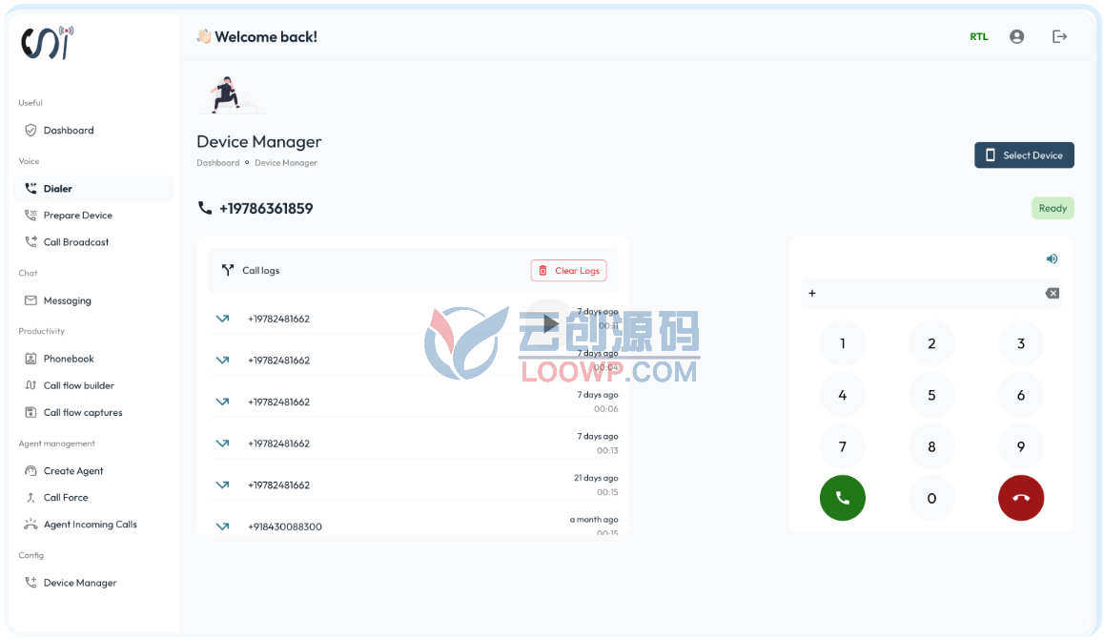Click the Call Broadcast phone icon

tap(31, 242)
